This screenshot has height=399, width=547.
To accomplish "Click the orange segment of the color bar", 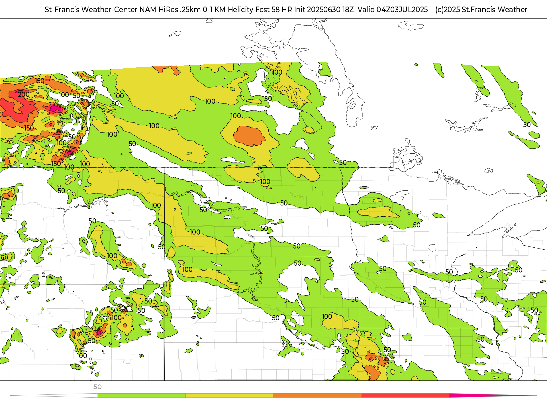I will click(x=317, y=395).
